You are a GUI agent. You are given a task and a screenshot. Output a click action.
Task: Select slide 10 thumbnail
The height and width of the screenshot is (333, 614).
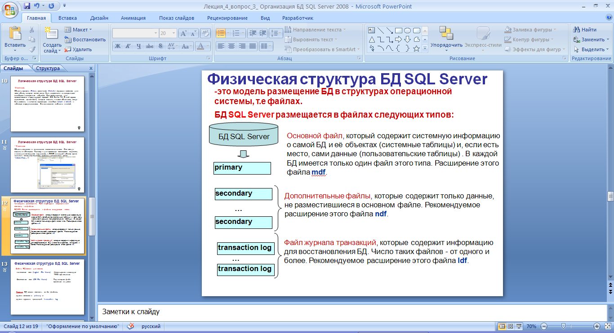click(x=47, y=104)
